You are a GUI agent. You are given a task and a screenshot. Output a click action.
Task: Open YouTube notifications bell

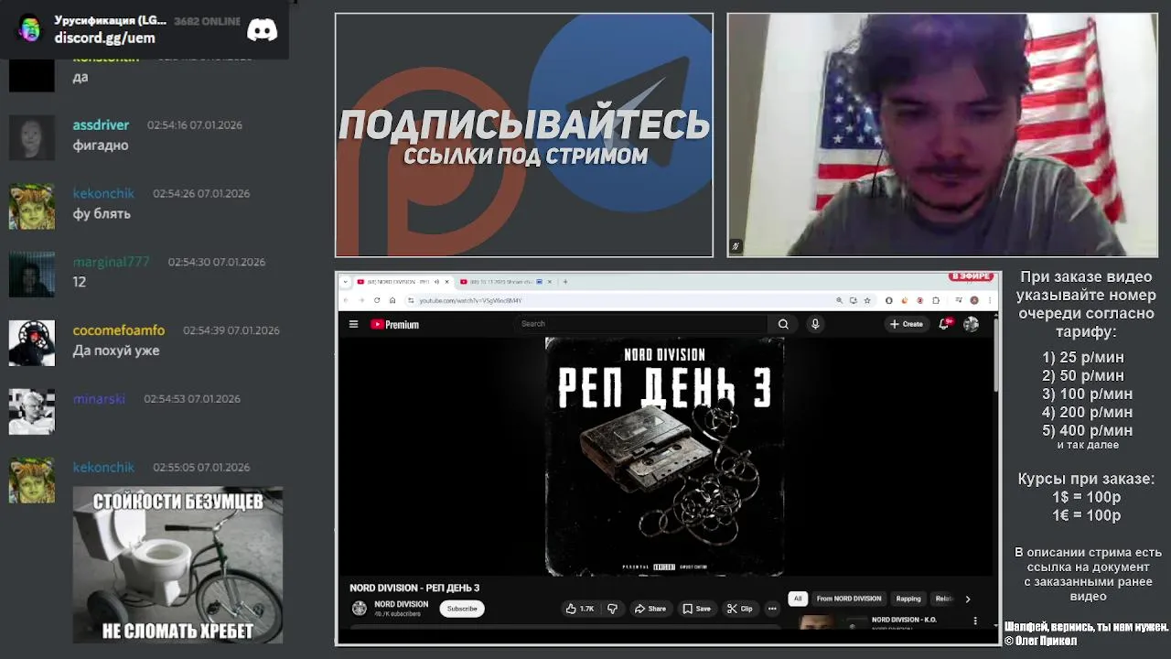944,324
